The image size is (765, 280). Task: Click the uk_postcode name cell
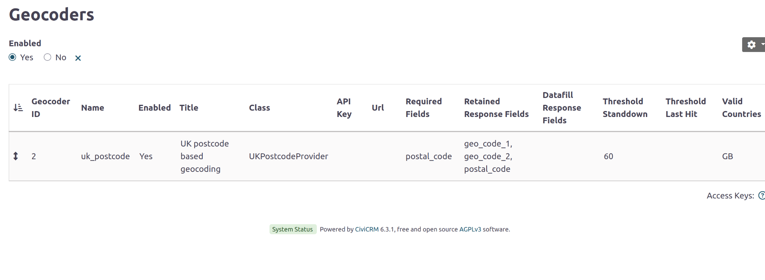(x=105, y=156)
